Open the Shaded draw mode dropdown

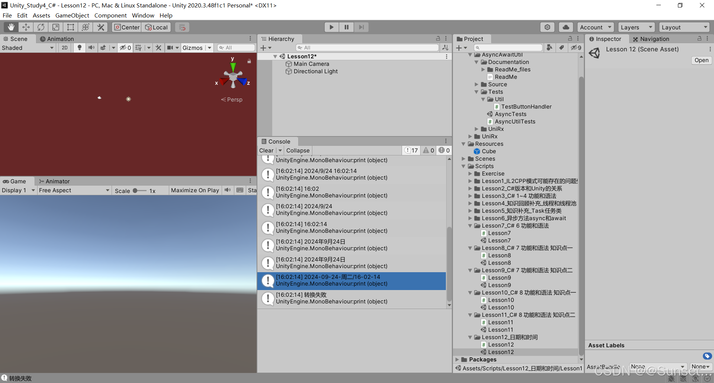click(x=28, y=48)
